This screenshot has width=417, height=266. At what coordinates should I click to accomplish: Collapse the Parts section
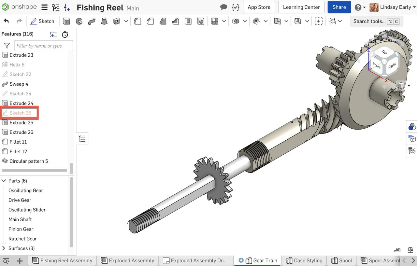click(x=3, y=181)
